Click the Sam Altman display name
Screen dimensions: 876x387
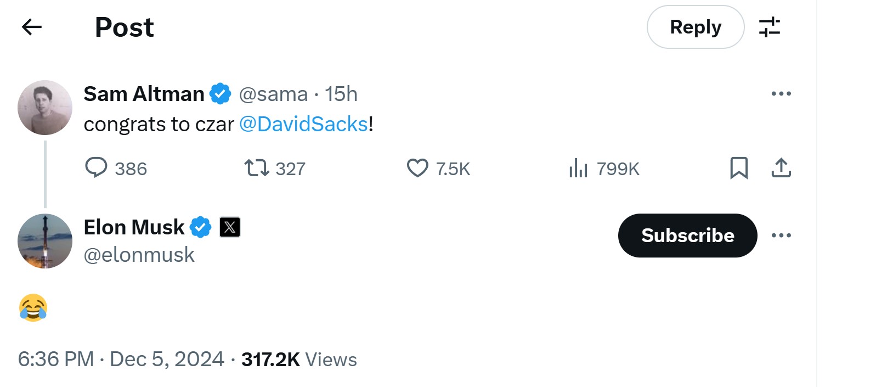[144, 94]
